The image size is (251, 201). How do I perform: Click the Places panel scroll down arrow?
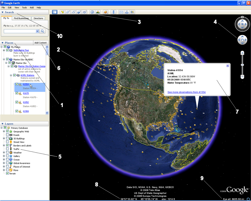(x=47, y=113)
